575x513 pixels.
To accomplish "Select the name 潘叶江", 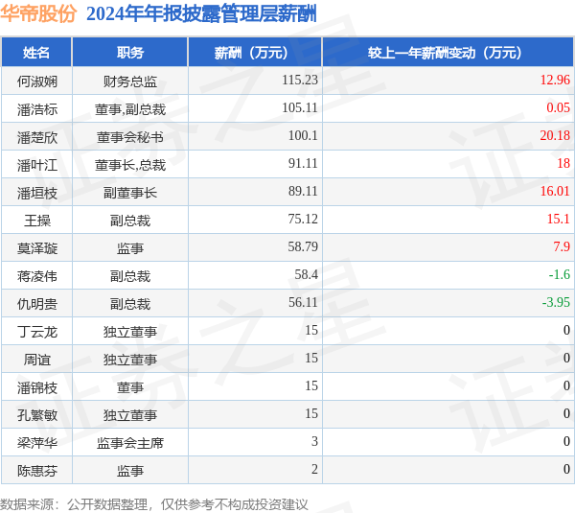I will point(37,165).
